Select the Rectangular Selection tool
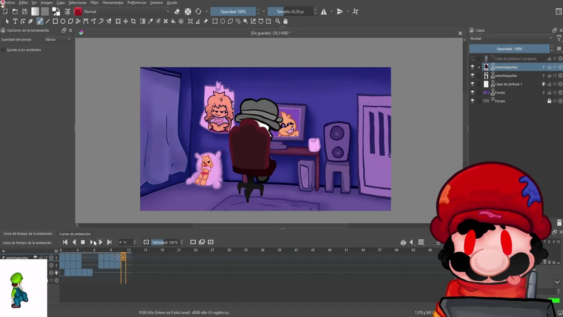 tap(215, 21)
